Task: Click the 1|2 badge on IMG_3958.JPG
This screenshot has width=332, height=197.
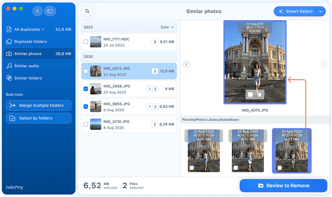Action: point(153,89)
